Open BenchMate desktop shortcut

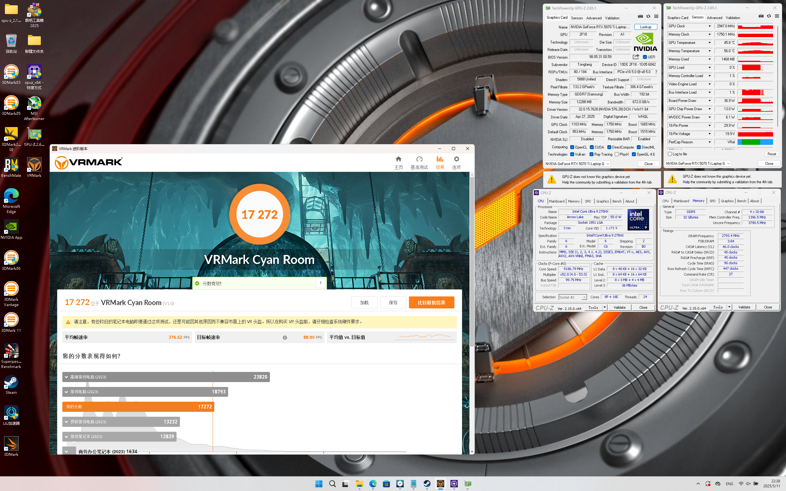coord(11,167)
